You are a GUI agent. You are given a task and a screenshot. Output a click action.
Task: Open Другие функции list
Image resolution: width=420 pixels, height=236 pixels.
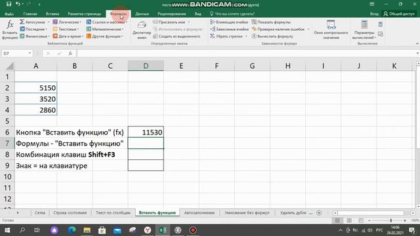[x=105, y=36]
